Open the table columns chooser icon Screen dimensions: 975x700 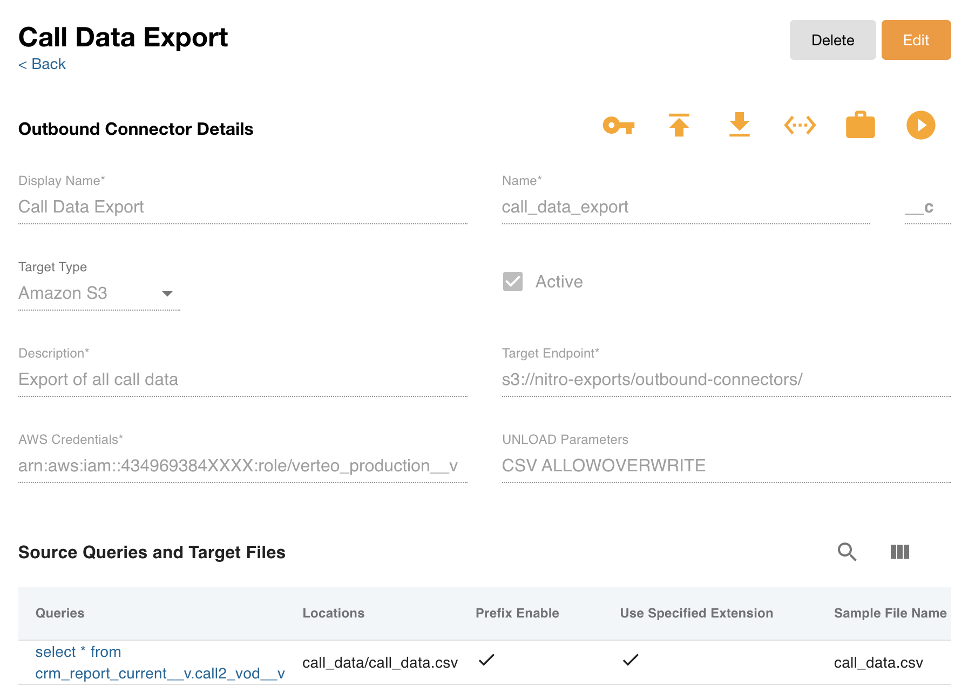(x=899, y=552)
